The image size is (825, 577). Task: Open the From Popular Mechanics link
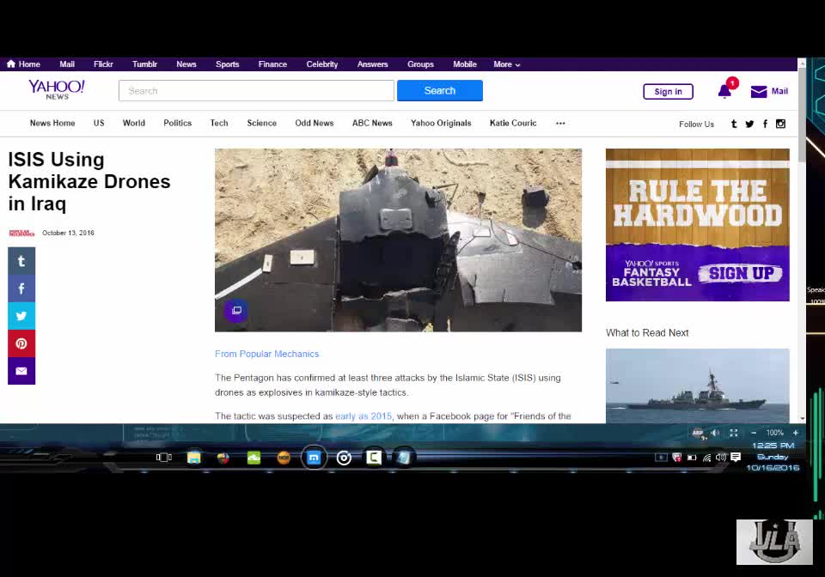click(x=266, y=355)
